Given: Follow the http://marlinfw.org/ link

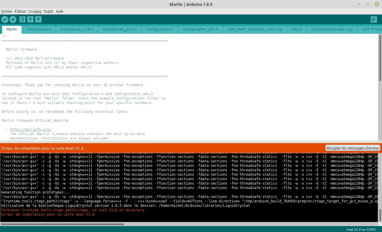Looking at the screenshot, I should pyautogui.click(x=31, y=129).
